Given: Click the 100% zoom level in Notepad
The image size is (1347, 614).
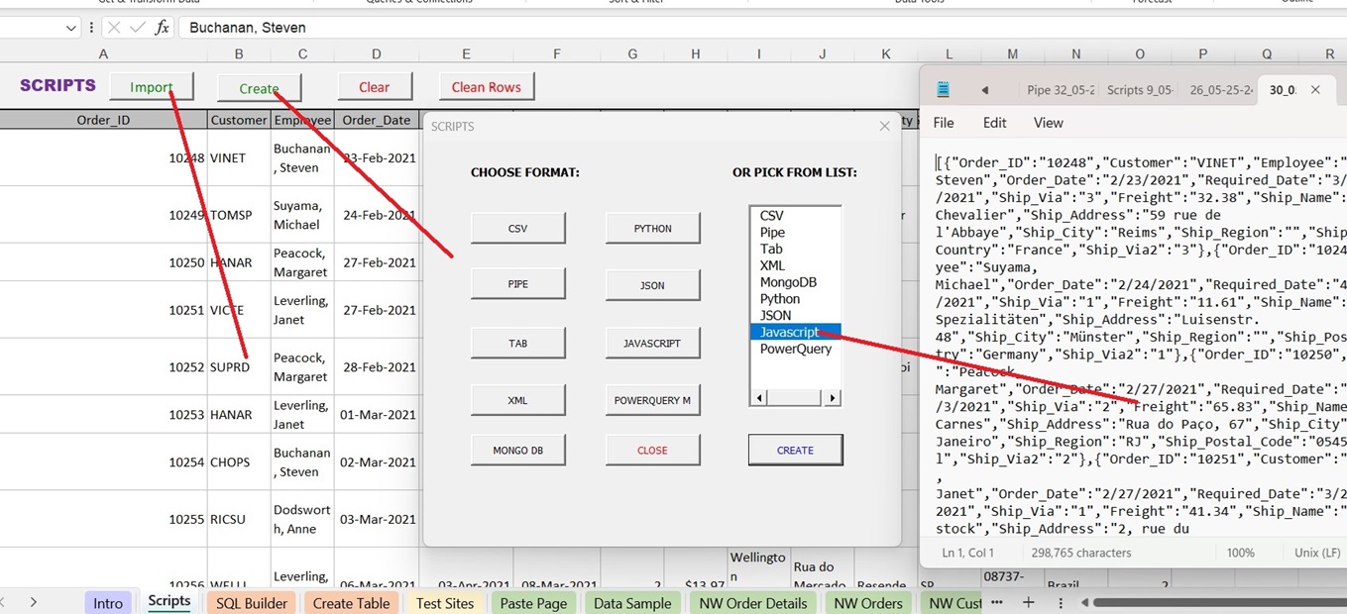Looking at the screenshot, I should pyautogui.click(x=1240, y=553).
